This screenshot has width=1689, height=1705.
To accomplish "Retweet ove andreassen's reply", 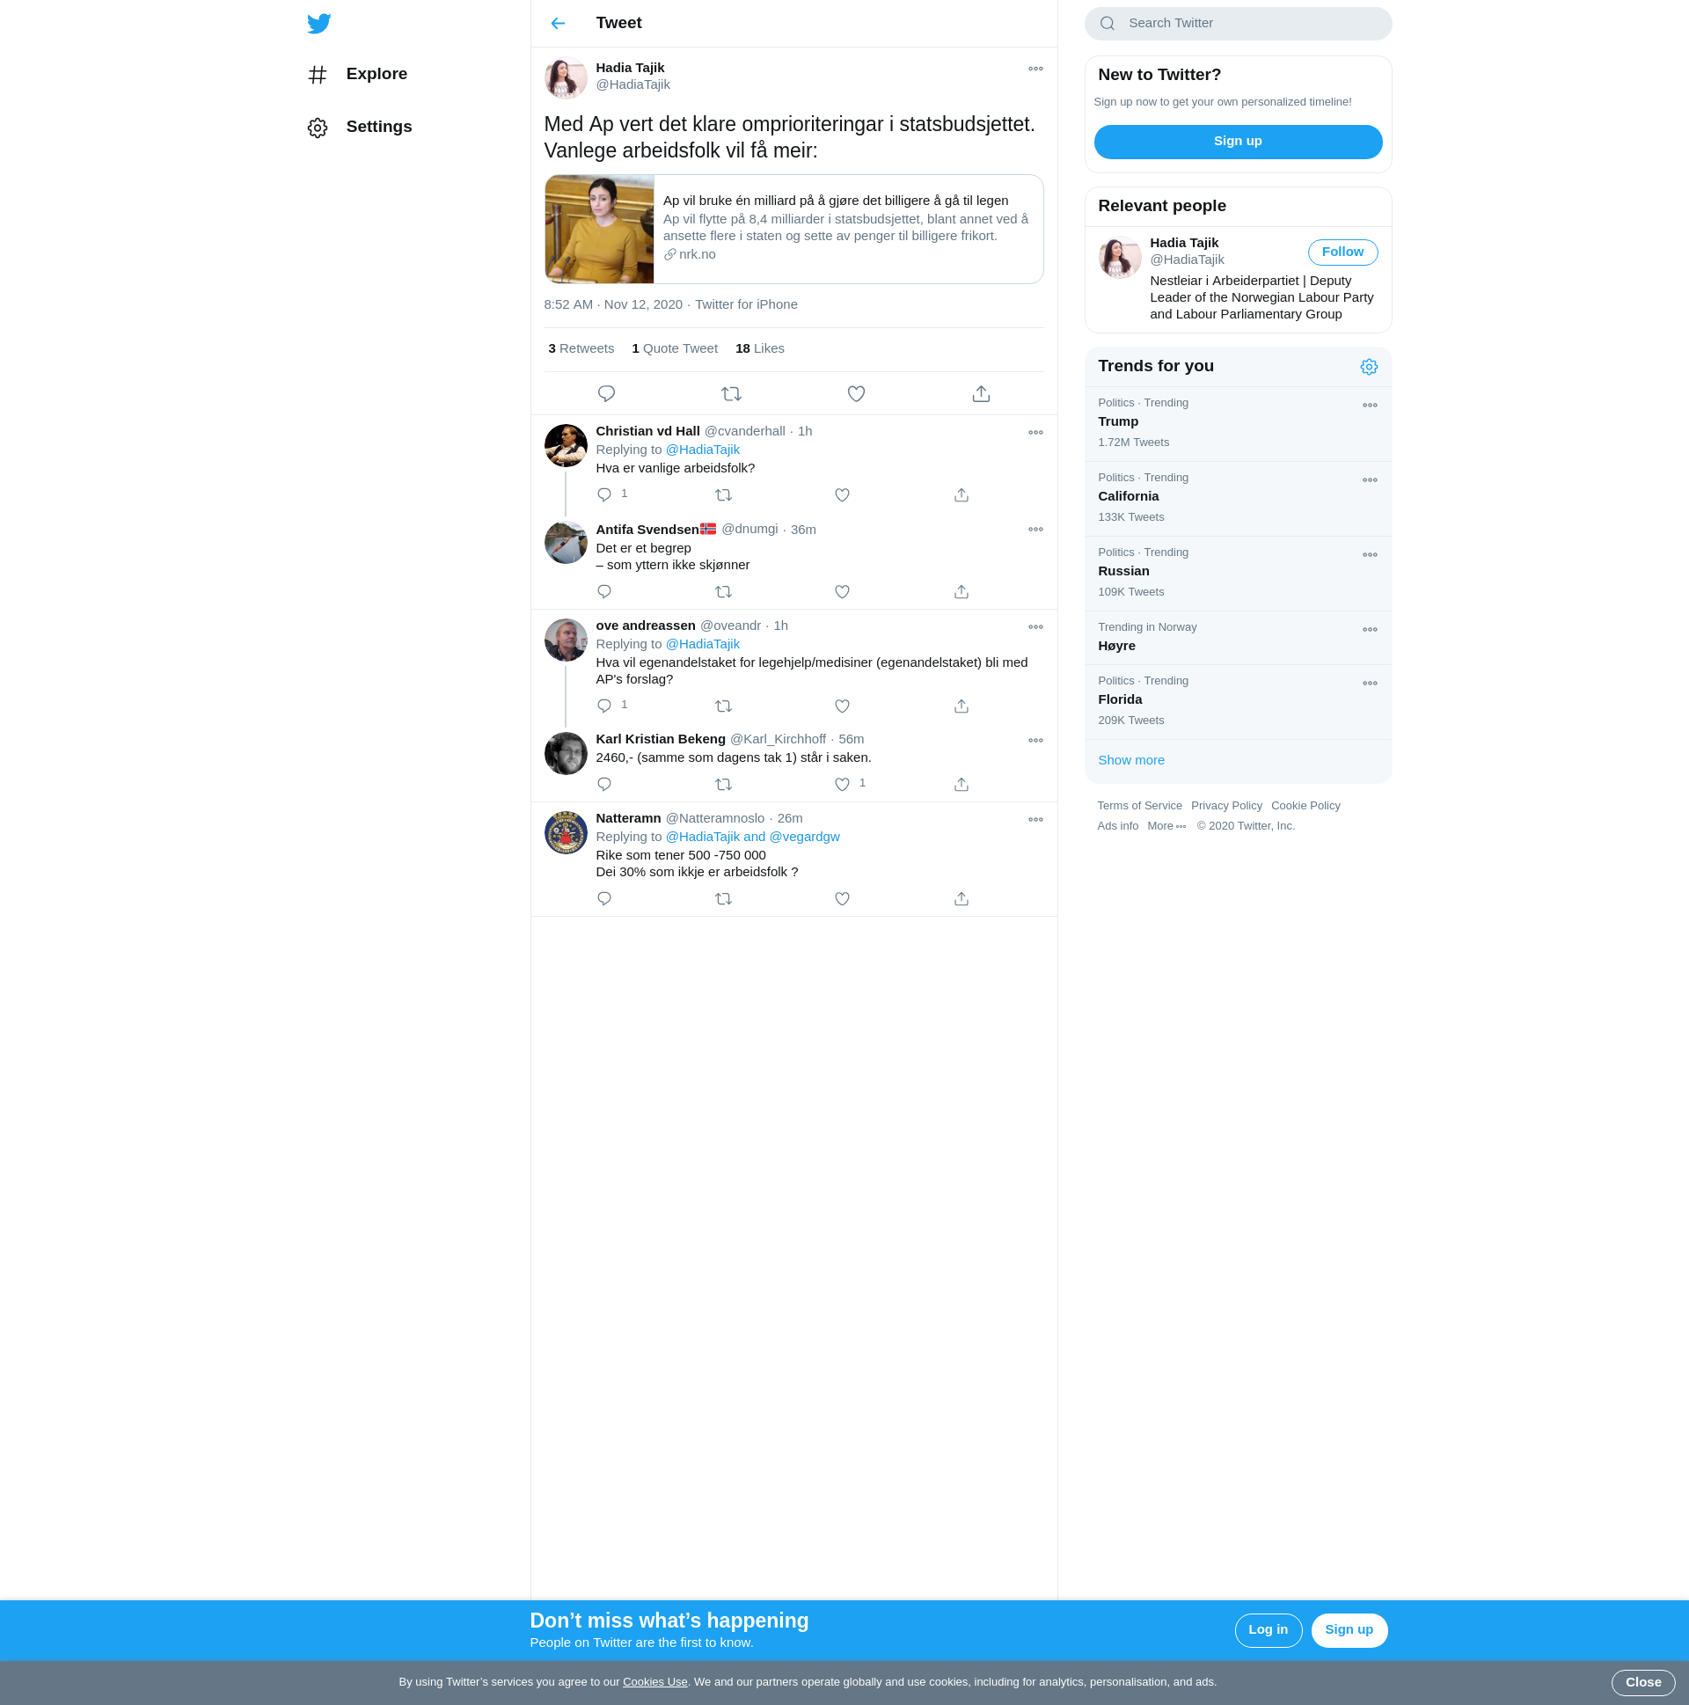I will (x=724, y=706).
